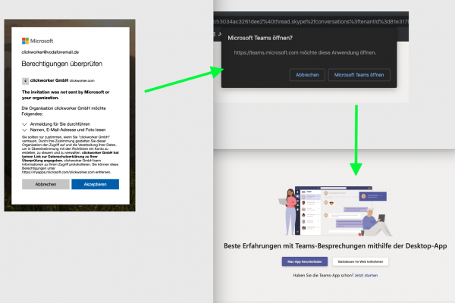Click the clickworker@vodafonemail.de account text

pos(50,52)
